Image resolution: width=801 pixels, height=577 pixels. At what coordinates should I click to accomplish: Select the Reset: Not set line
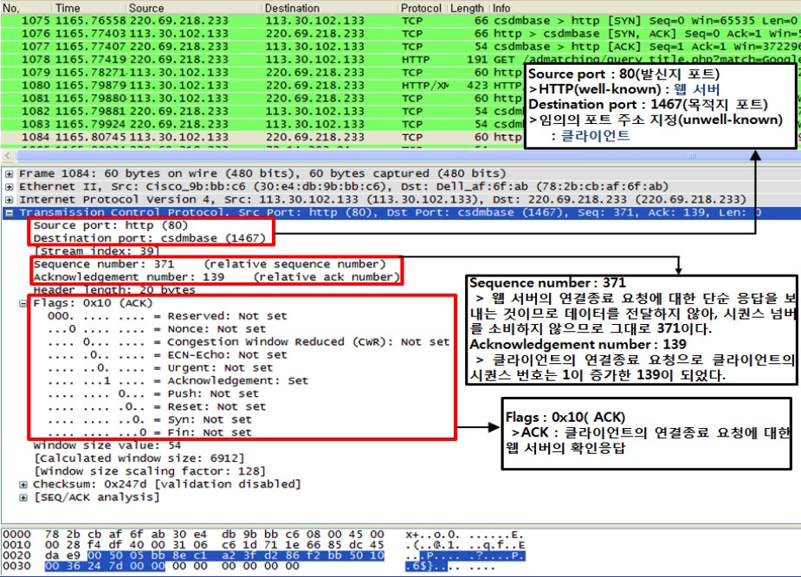point(157,407)
